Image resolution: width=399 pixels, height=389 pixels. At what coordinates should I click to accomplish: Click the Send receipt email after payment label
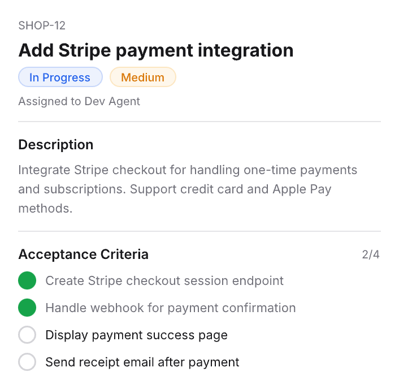142,362
